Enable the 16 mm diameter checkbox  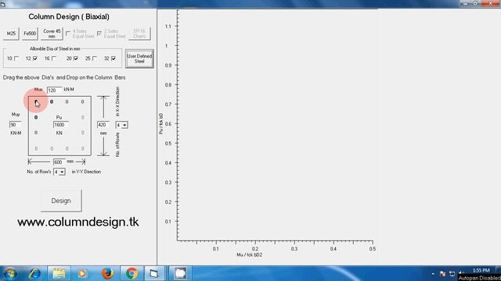[54, 59]
